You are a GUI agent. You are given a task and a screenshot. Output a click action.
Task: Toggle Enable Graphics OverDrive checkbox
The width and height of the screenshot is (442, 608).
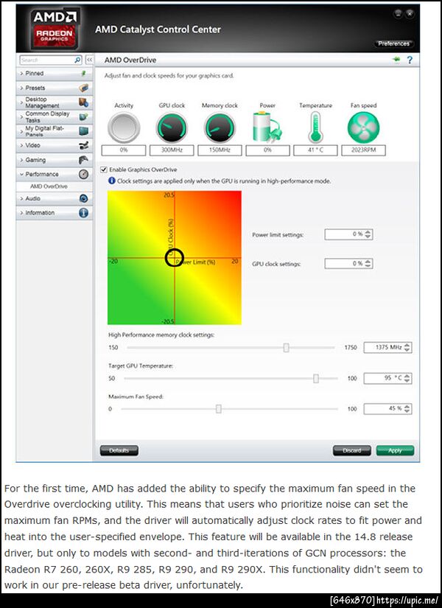tap(104, 170)
